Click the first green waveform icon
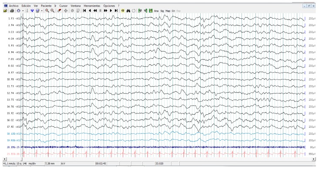 (x=140, y=11)
